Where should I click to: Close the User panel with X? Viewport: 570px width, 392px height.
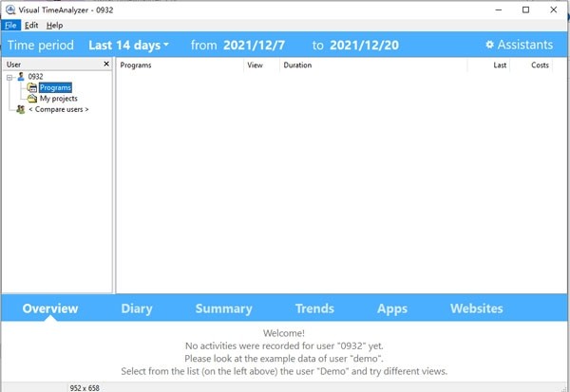tap(106, 64)
